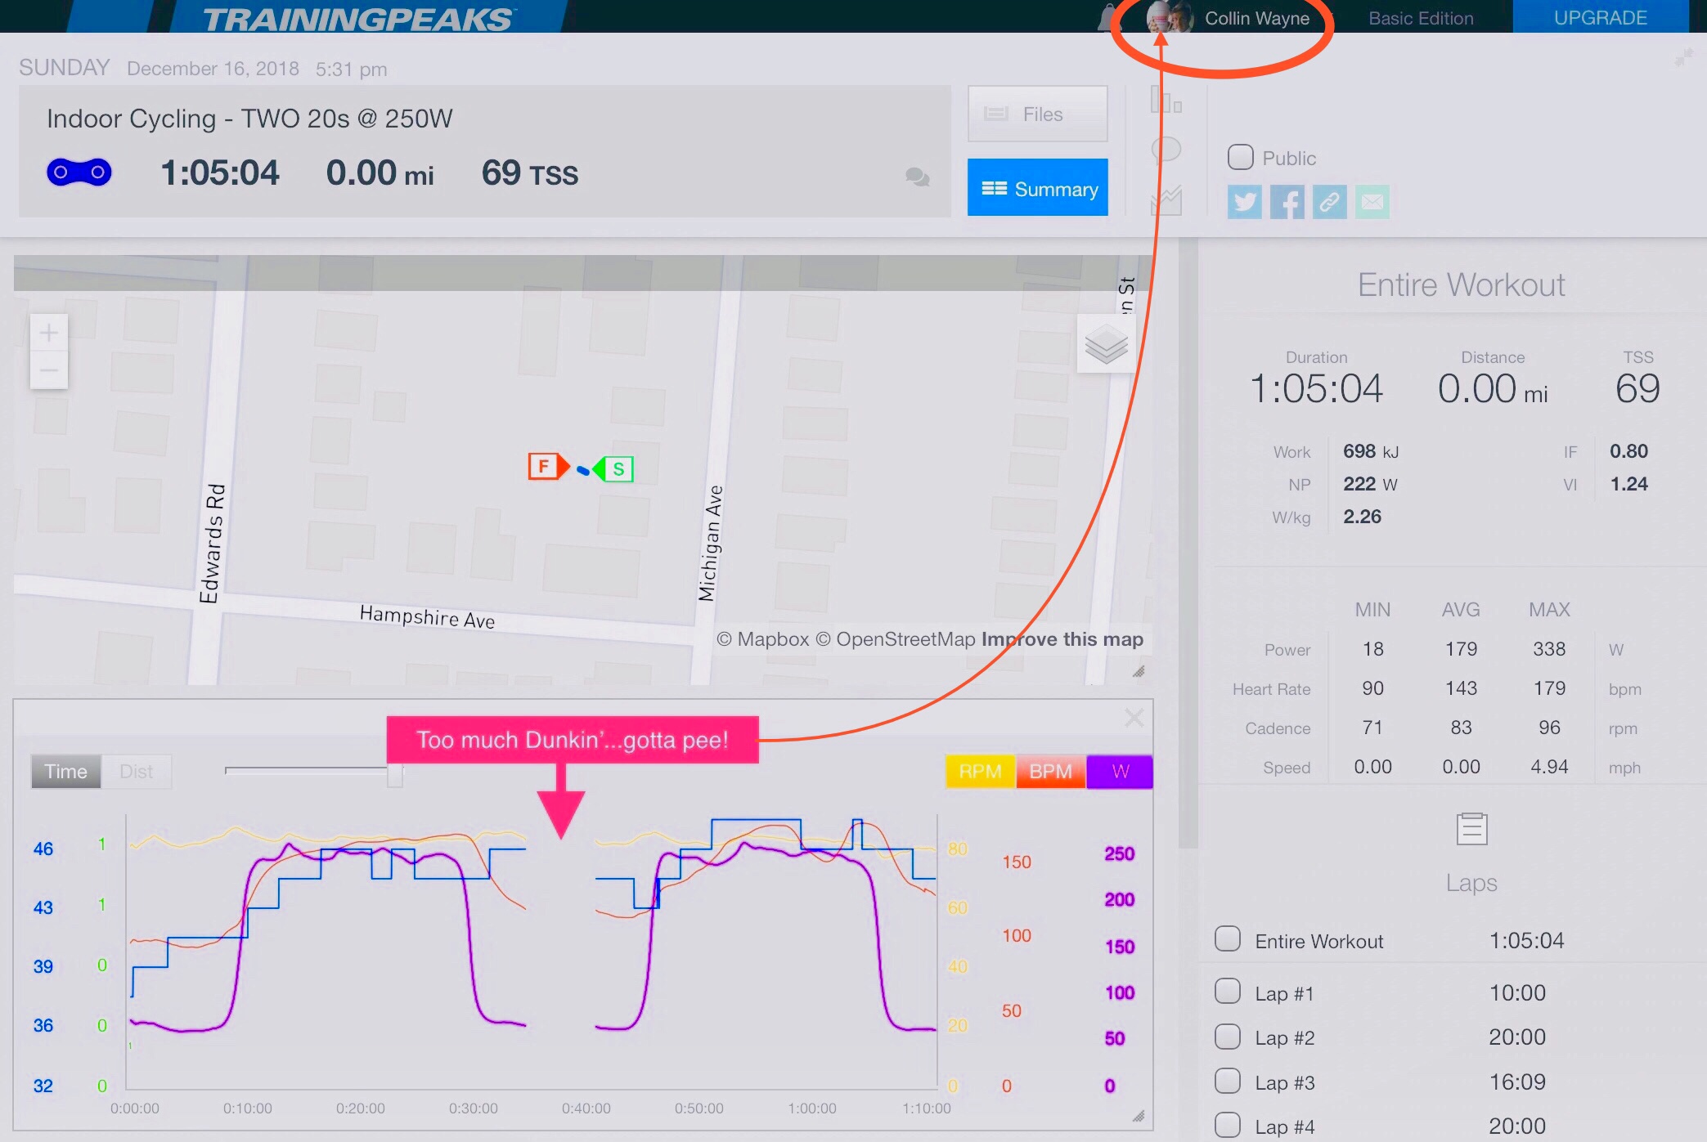Click the UPGRADE button
The height and width of the screenshot is (1142, 1707).
(x=1600, y=17)
